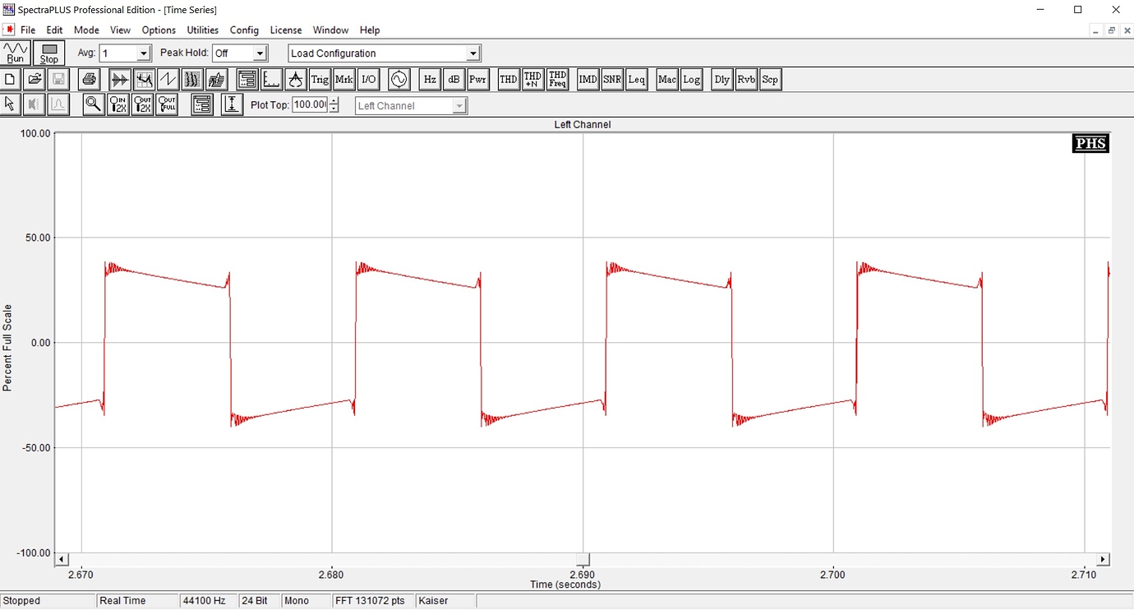Click the Plot Top value field
This screenshot has width=1134, height=610.
[310, 105]
